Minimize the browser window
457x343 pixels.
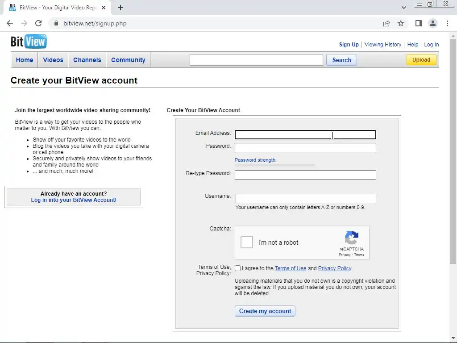tap(420, 4)
